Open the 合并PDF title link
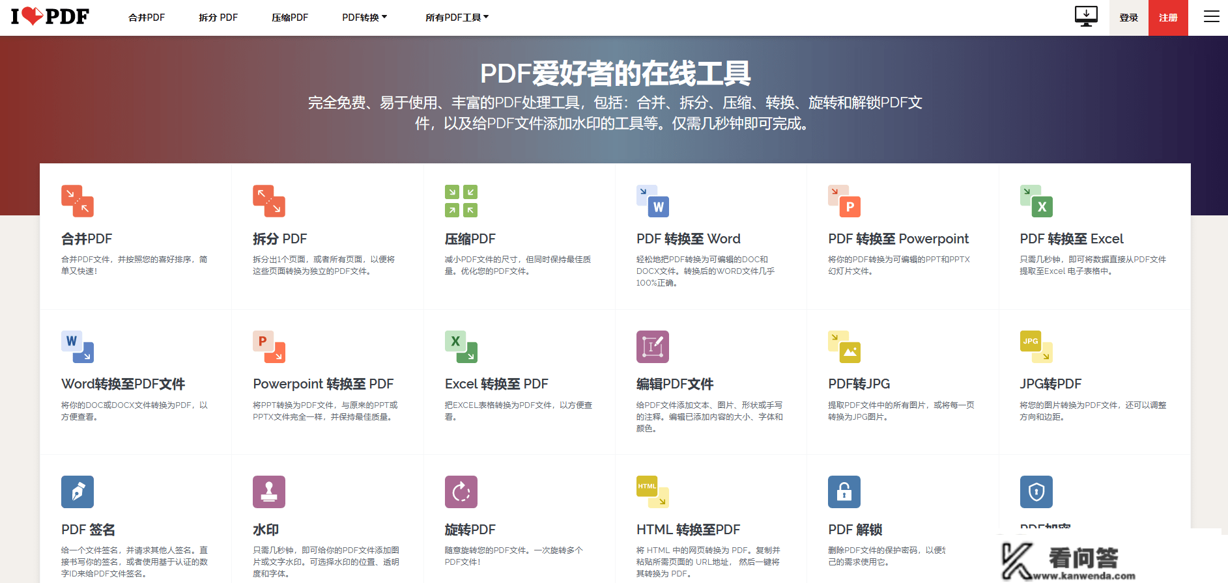This screenshot has width=1228, height=583. tap(87, 239)
